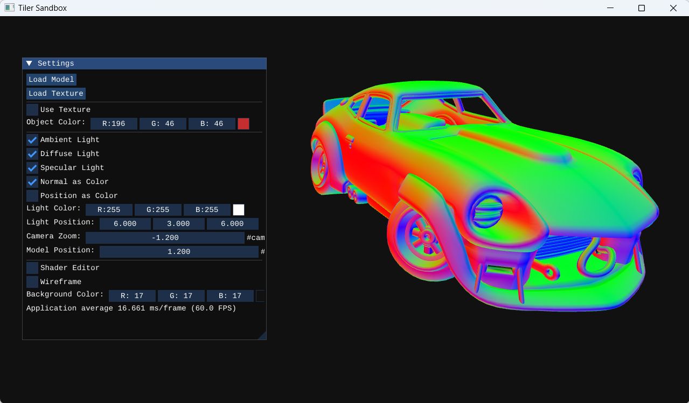Open the dark Background Color swatch
689x403 pixels.
[x=260, y=296]
